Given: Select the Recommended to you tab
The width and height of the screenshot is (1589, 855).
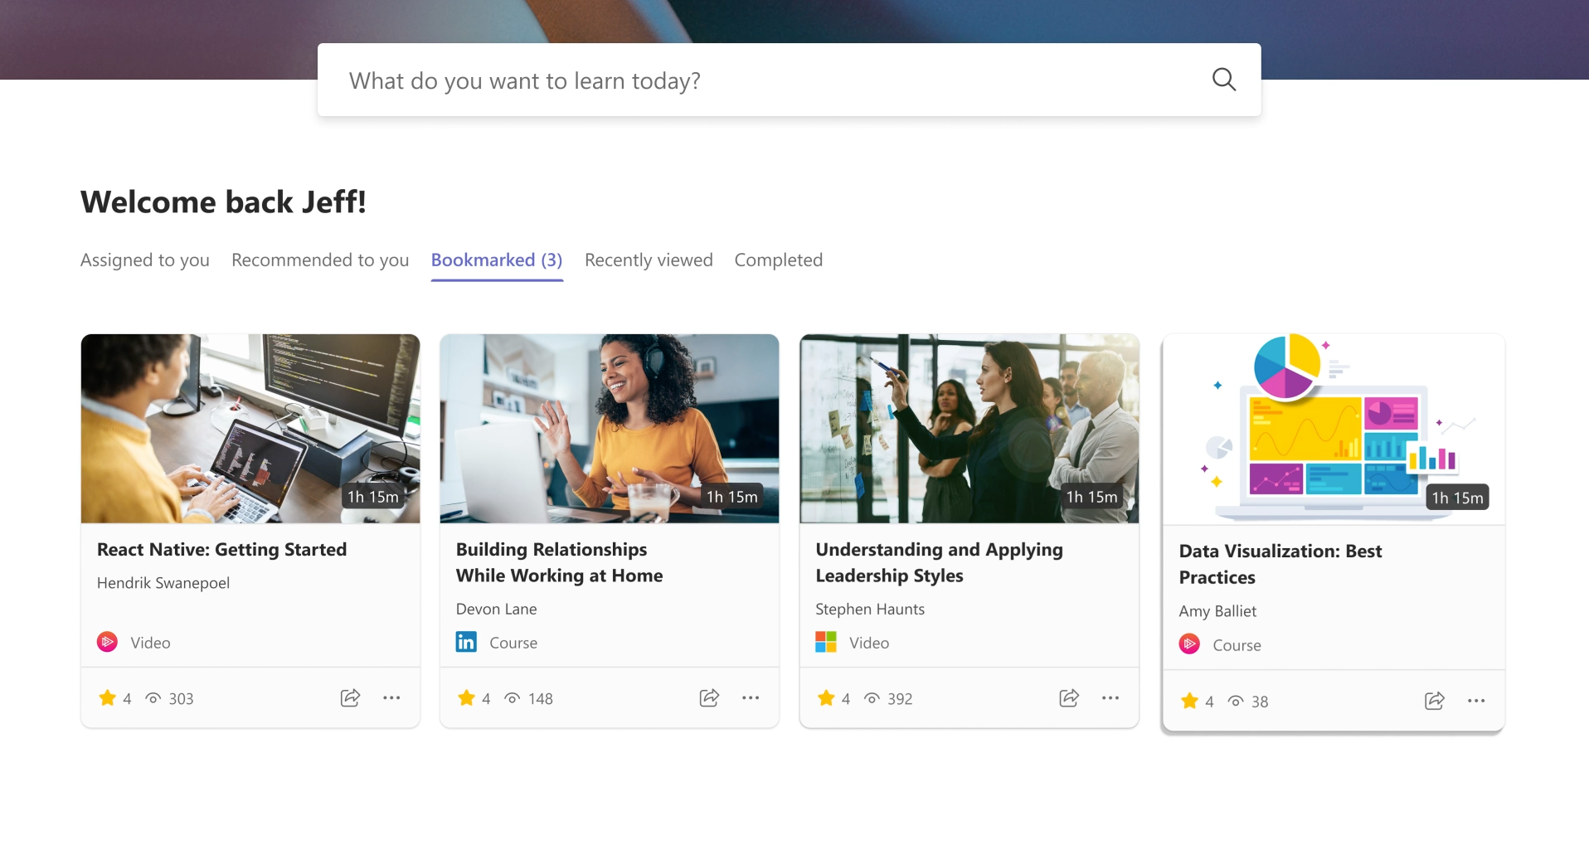Looking at the screenshot, I should coord(319,260).
